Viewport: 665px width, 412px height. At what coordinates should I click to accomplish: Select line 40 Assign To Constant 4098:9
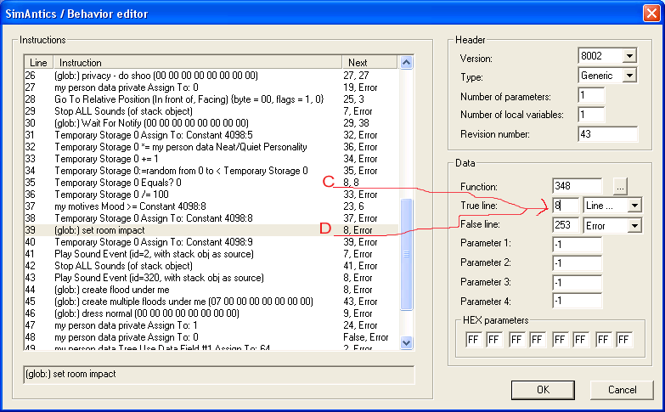pyautogui.click(x=211, y=242)
